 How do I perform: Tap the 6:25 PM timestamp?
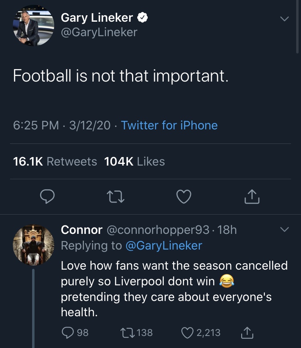coord(36,125)
